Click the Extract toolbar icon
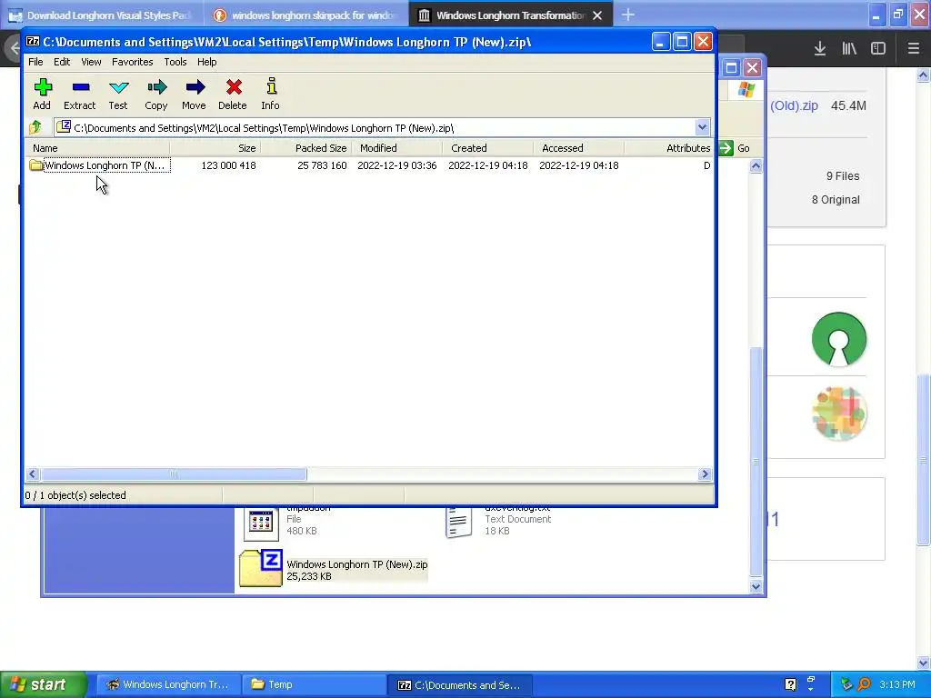 (80, 94)
